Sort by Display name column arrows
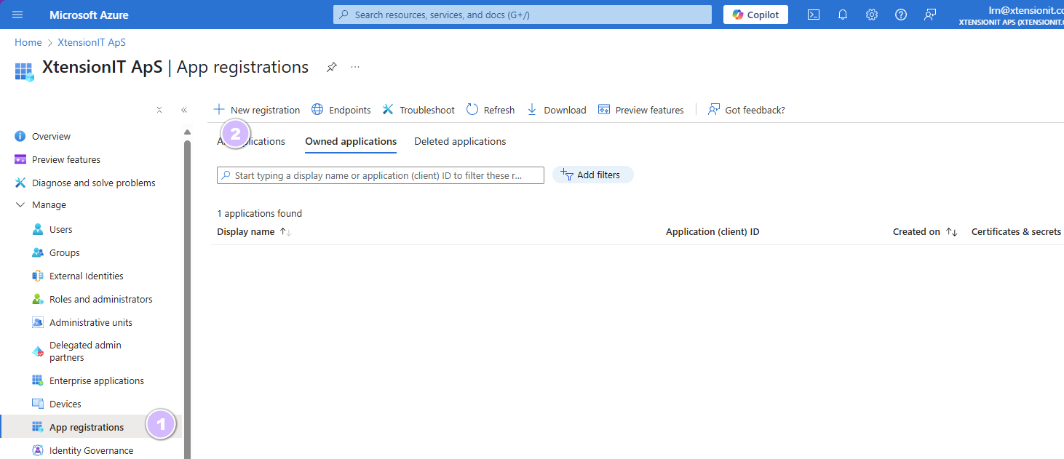 click(x=285, y=232)
